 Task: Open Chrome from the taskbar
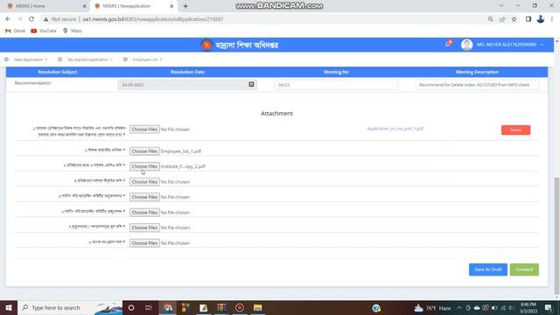pos(167,307)
